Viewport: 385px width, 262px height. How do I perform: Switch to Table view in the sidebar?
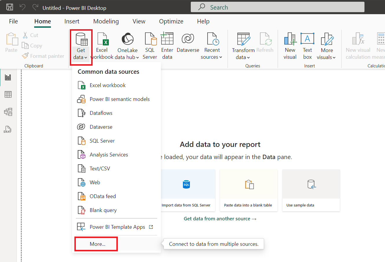point(8,94)
